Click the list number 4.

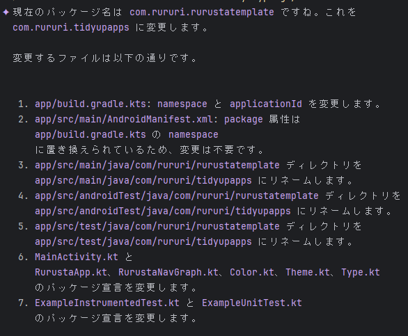[23, 196]
